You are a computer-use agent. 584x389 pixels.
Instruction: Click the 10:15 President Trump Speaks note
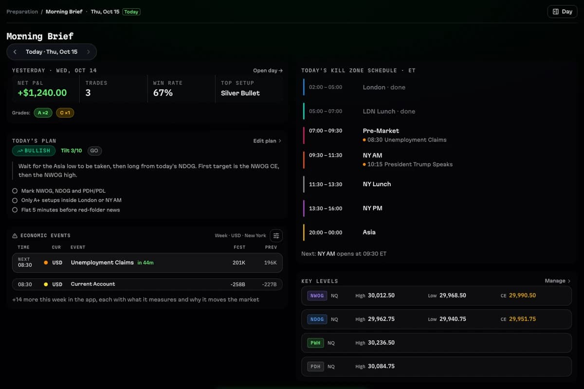coord(408,164)
